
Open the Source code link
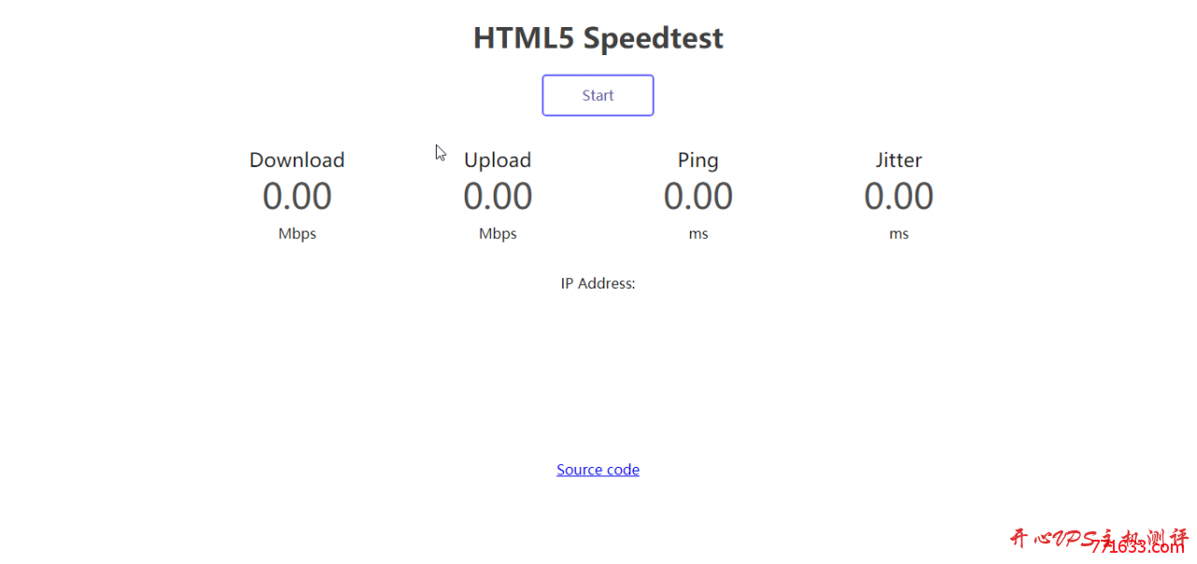tap(598, 470)
